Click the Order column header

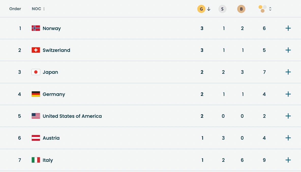coord(15,9)
